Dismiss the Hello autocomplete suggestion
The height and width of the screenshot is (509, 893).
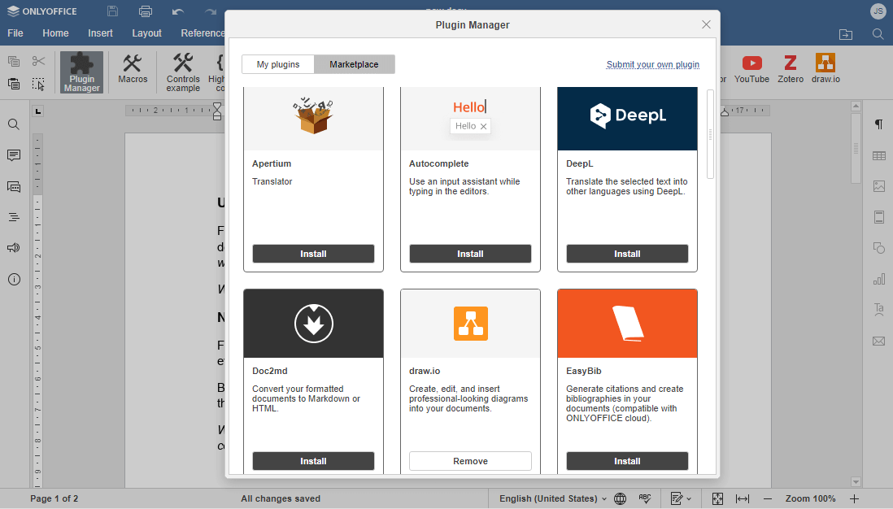pyautogui.click(x=484, y=126)
